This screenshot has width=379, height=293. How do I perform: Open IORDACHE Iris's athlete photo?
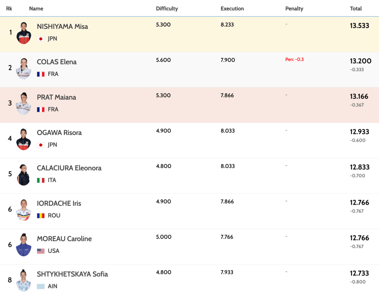click(x=24, y=210)
